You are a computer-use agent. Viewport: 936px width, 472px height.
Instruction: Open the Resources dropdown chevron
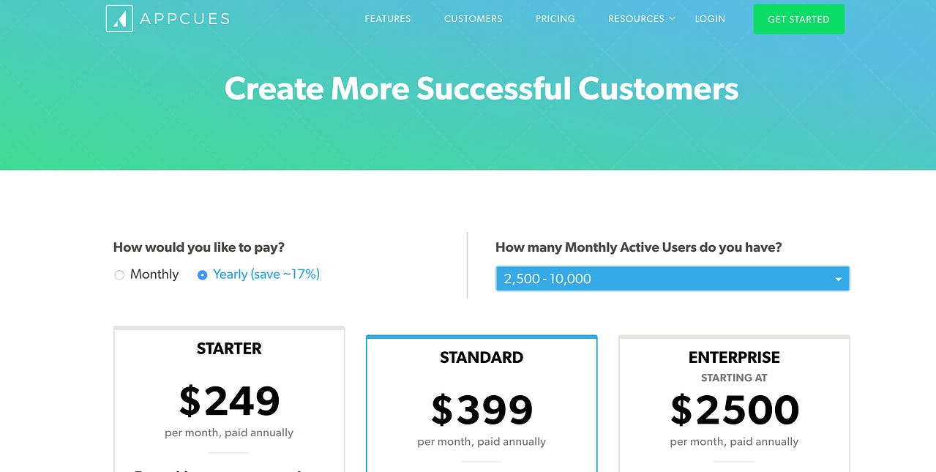point(672,19)
